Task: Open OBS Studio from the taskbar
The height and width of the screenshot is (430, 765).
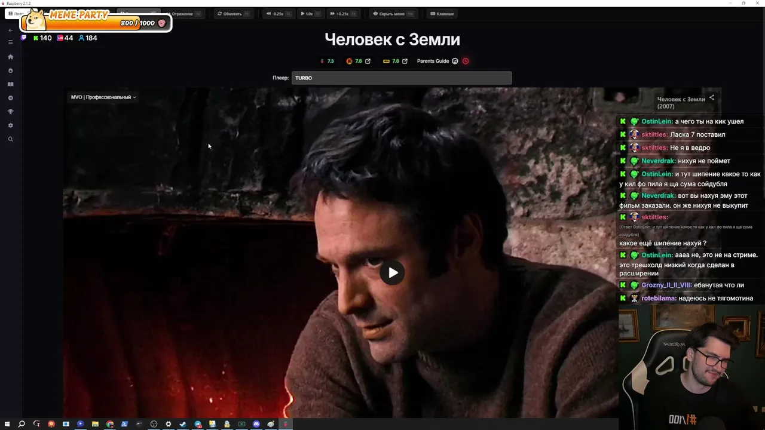Action: (154, 424)
